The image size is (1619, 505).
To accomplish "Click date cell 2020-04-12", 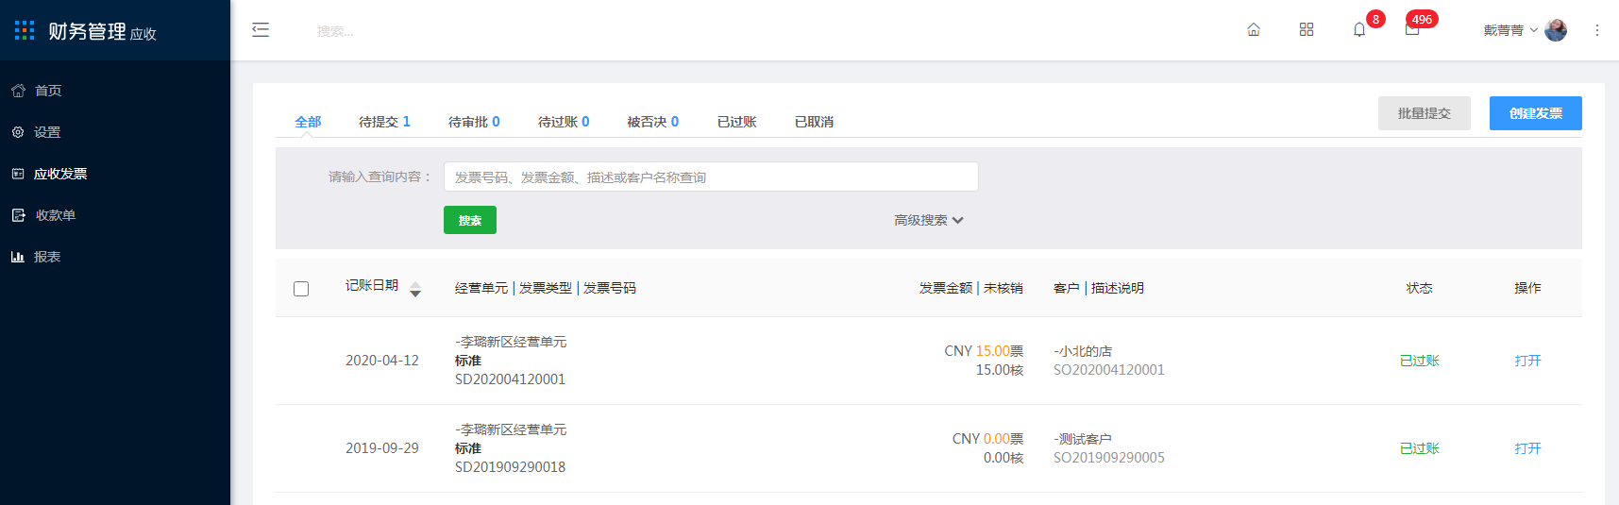I will pos(382,361).
